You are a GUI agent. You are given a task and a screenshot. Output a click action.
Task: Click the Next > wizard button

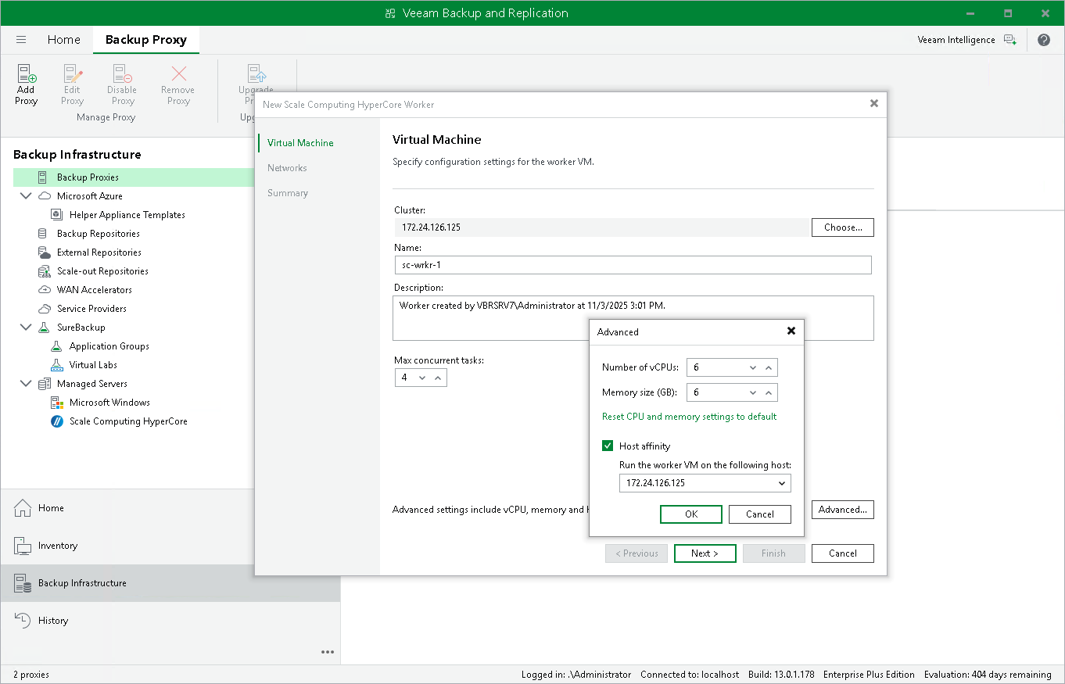point(705,553)
